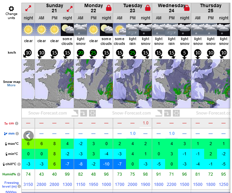
Task: Click the sun icon for Sunday AM
Action: 41,30
